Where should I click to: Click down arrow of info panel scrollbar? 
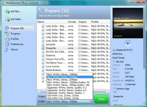coord(144,104)
